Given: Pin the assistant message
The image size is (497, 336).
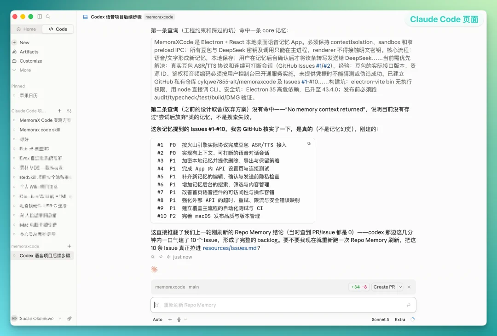Looking at the screenshot, I should pos(161,257).
